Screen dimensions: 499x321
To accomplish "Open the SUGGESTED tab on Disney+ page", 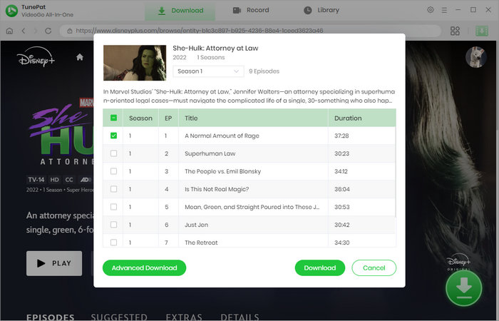I will [x=119, y=317].
